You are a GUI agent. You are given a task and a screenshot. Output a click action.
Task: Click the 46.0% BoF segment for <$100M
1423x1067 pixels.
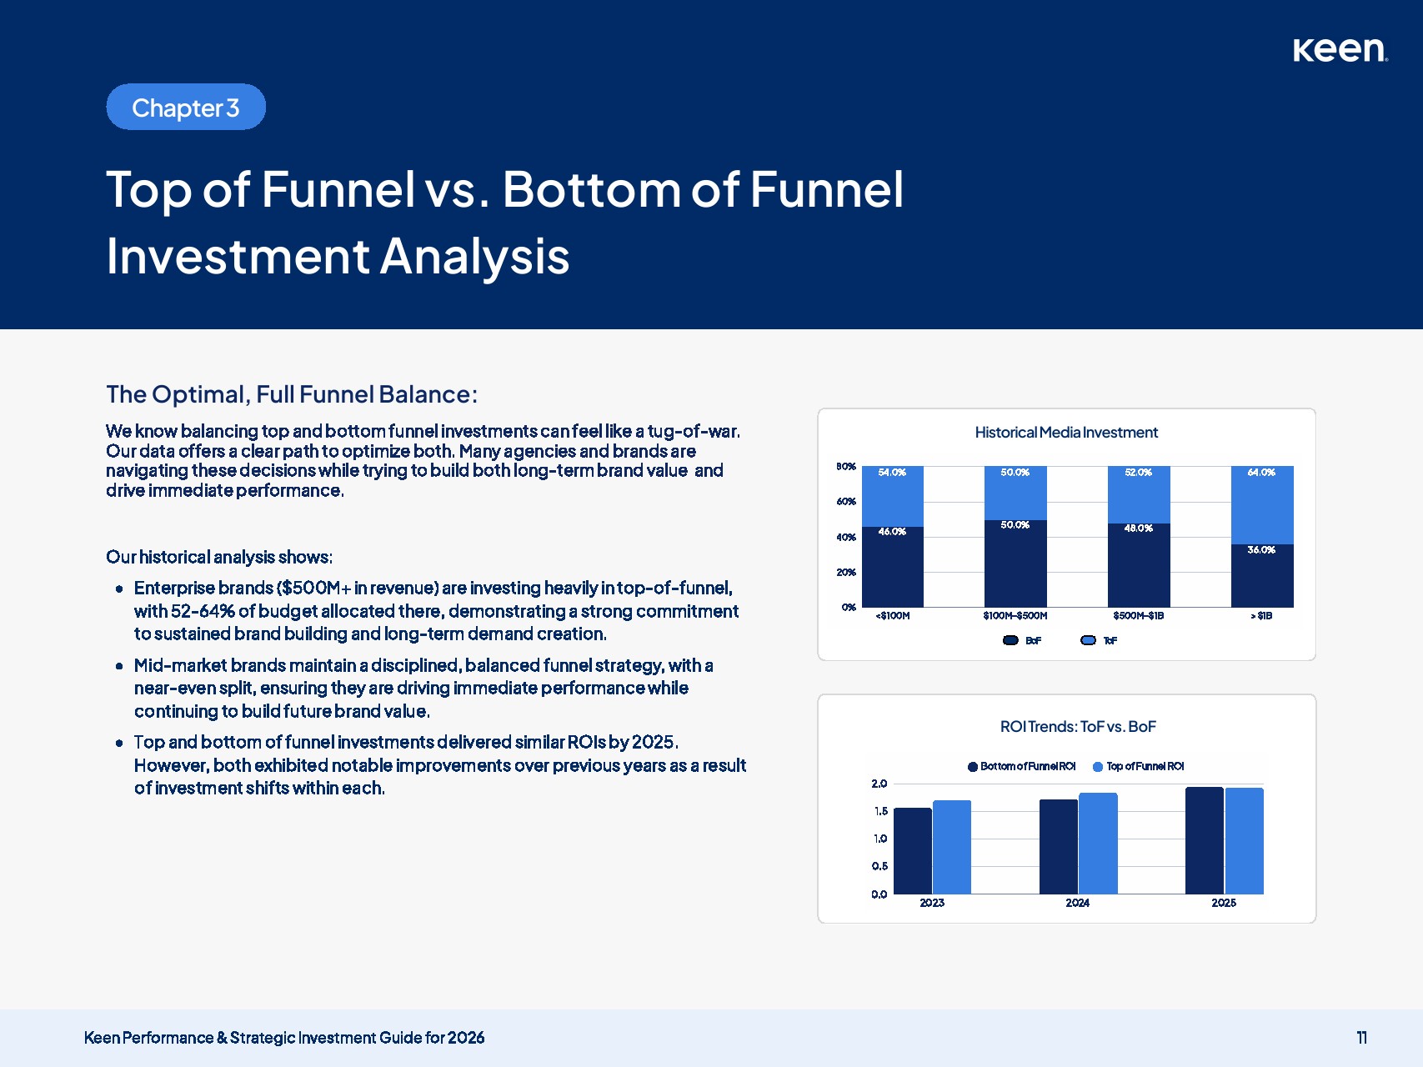[x=892, y=567]
